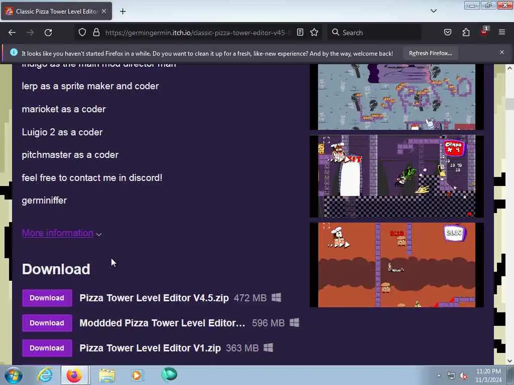The image size is (514, 385).
Task: Download Pizza Tower Level Editor V1.zip
Action: coord(47,348)
